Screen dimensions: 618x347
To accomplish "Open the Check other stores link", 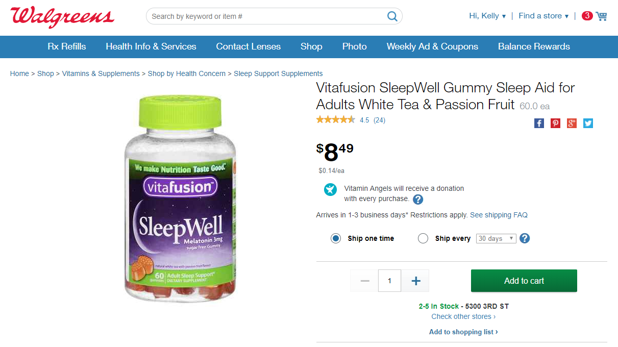I will tap(463, 316).
